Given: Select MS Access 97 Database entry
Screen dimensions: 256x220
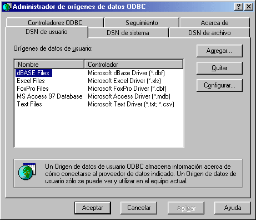Looking at the screenshot, I should click(x=49, y=96).
